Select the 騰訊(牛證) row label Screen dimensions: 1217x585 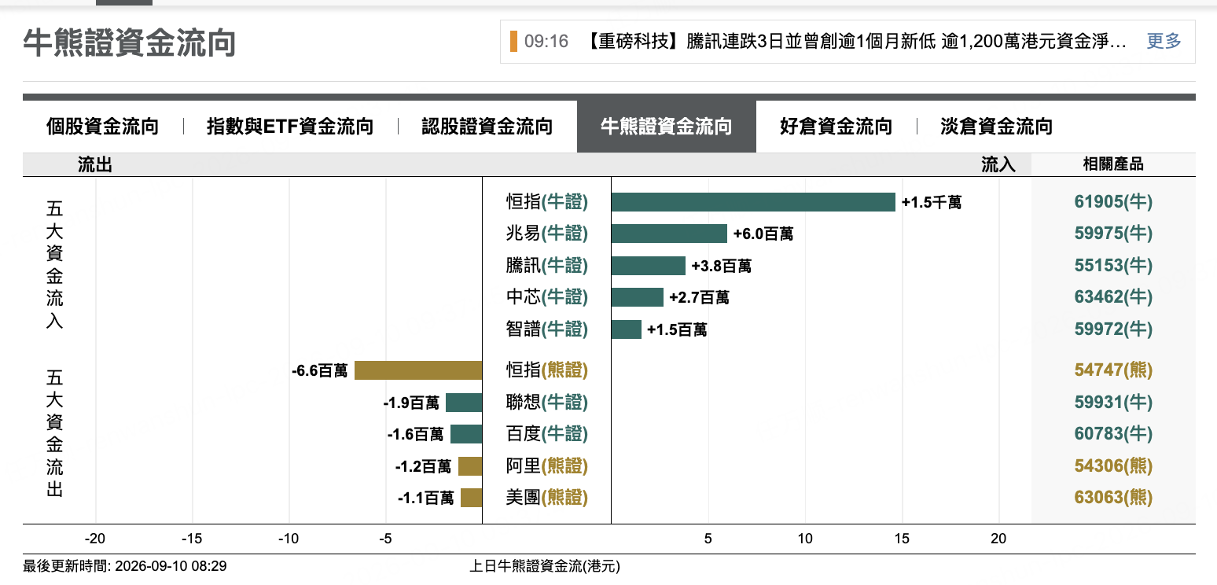tap(546, 266)
